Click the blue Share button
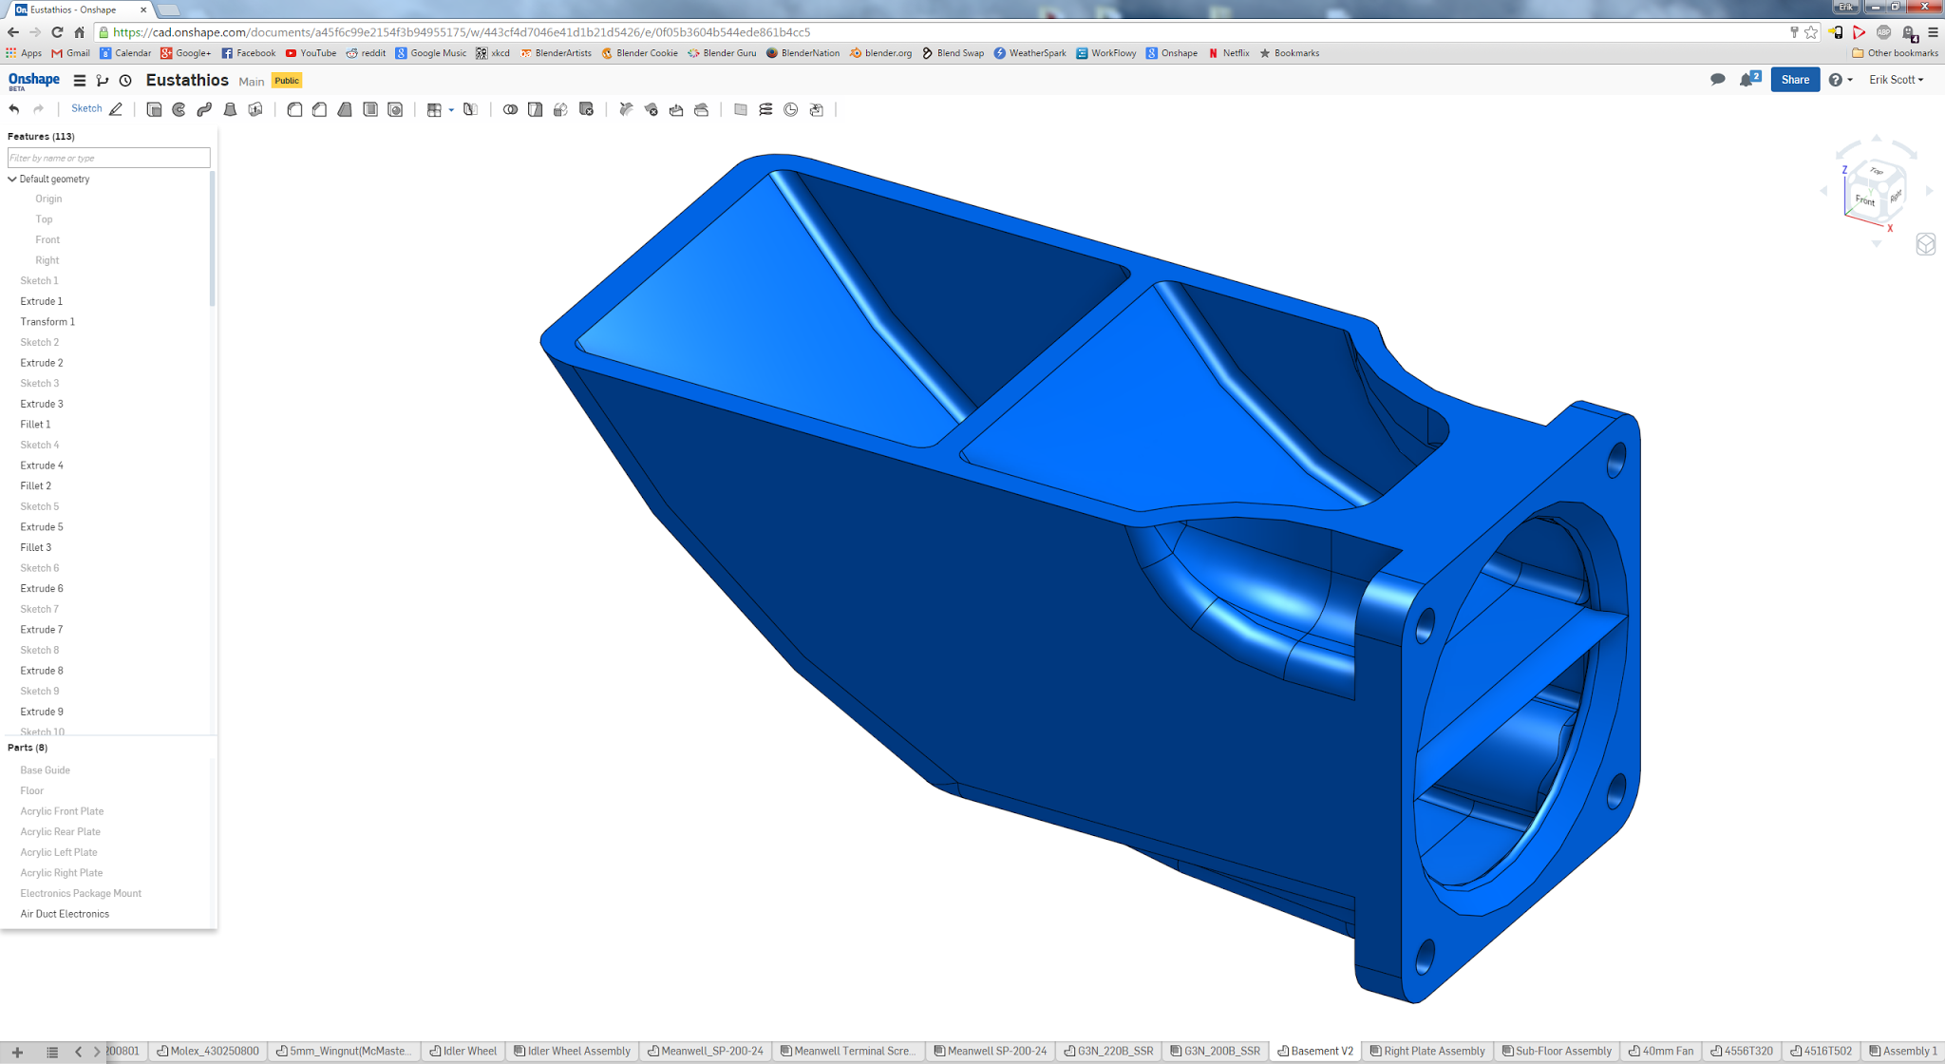 tap(1794, 80)
